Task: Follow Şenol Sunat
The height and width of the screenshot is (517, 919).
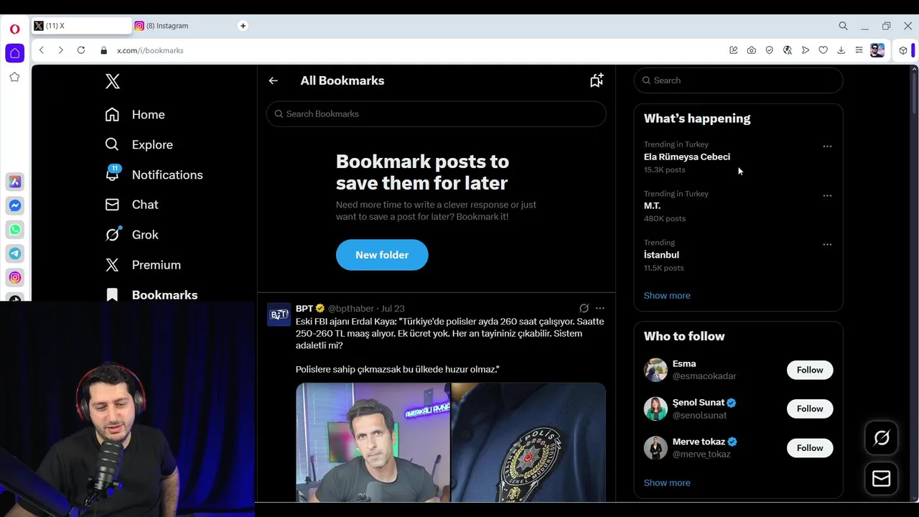Action: (x=809, y=409)
